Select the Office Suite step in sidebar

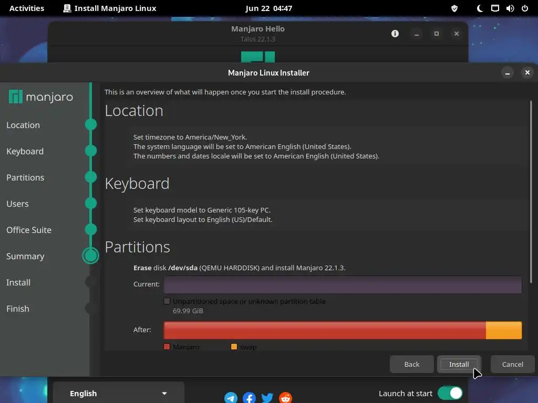click(x=29, y=230)
